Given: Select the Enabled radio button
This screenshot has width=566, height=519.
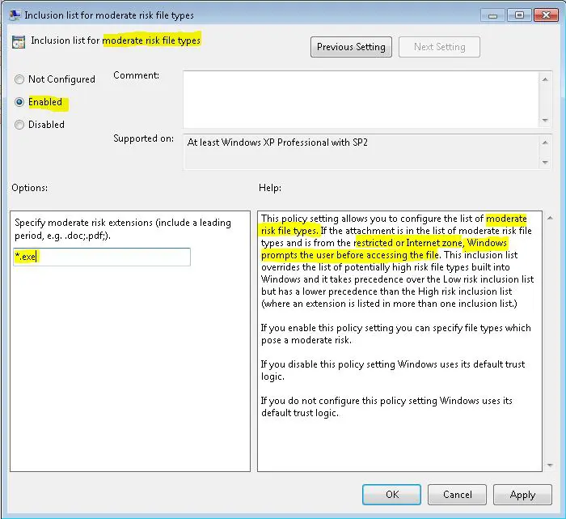Looking at the screenshot, I should click(19, 102).
